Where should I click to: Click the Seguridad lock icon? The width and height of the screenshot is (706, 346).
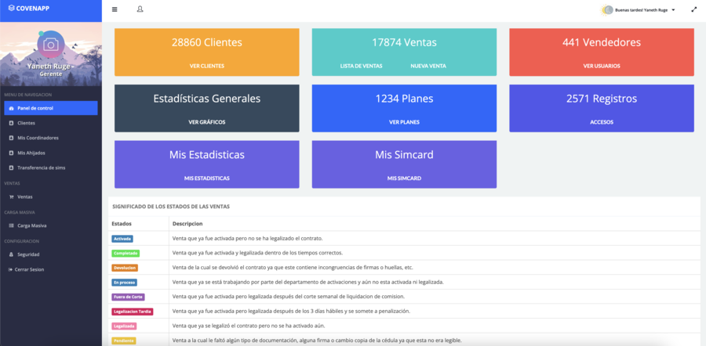click(11, 254)
